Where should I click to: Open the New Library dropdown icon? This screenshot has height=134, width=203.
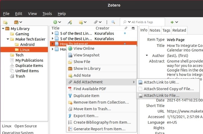tap(18, 22)
